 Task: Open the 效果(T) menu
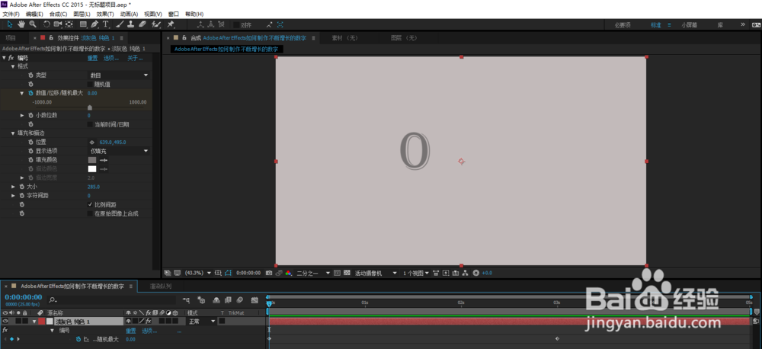(x=105, y=14)
